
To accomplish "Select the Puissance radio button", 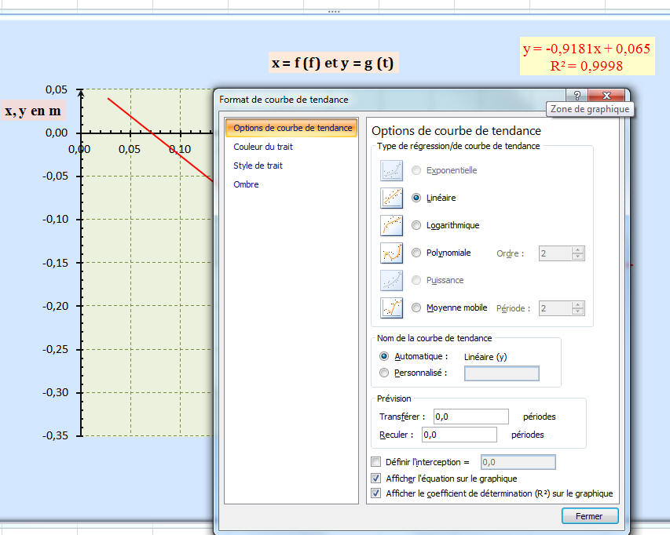I will coord(416,280).
